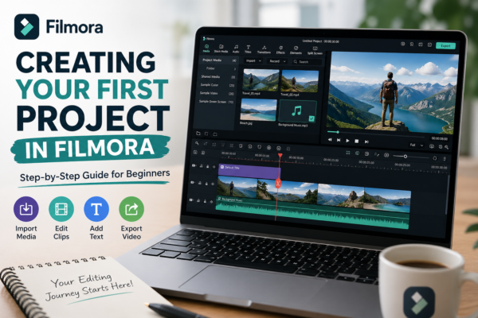
Task: Open the Sample Green Screen category
Action: (x=216, y=101)
